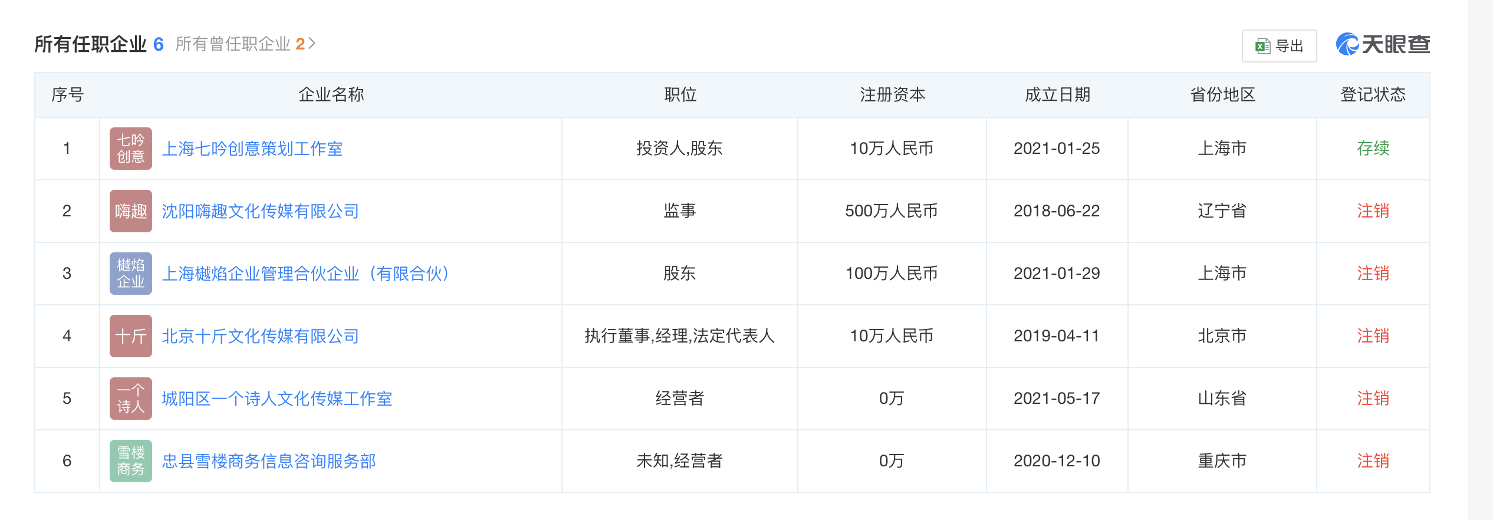
Task: Click the 注册资本 column header
Action: tap(892, 94)
